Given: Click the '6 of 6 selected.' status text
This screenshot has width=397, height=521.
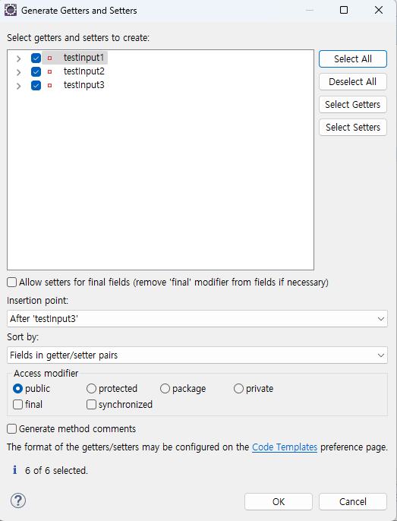Looking at the screenshot, I should 56,471.
